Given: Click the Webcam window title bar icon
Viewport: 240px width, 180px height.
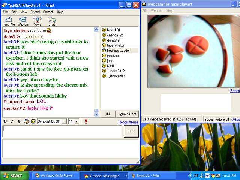Looking at the screenshot, I should pyautogui.click(x=144, y=4).
